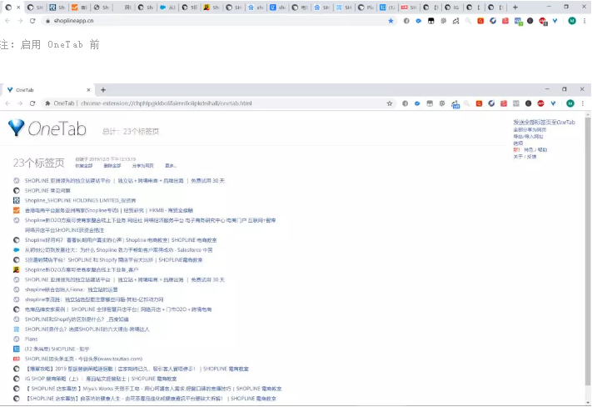Open the saved tab "Plans"
Screen dimensions: 592x407
pyautogui.click(x=32, y=339)
